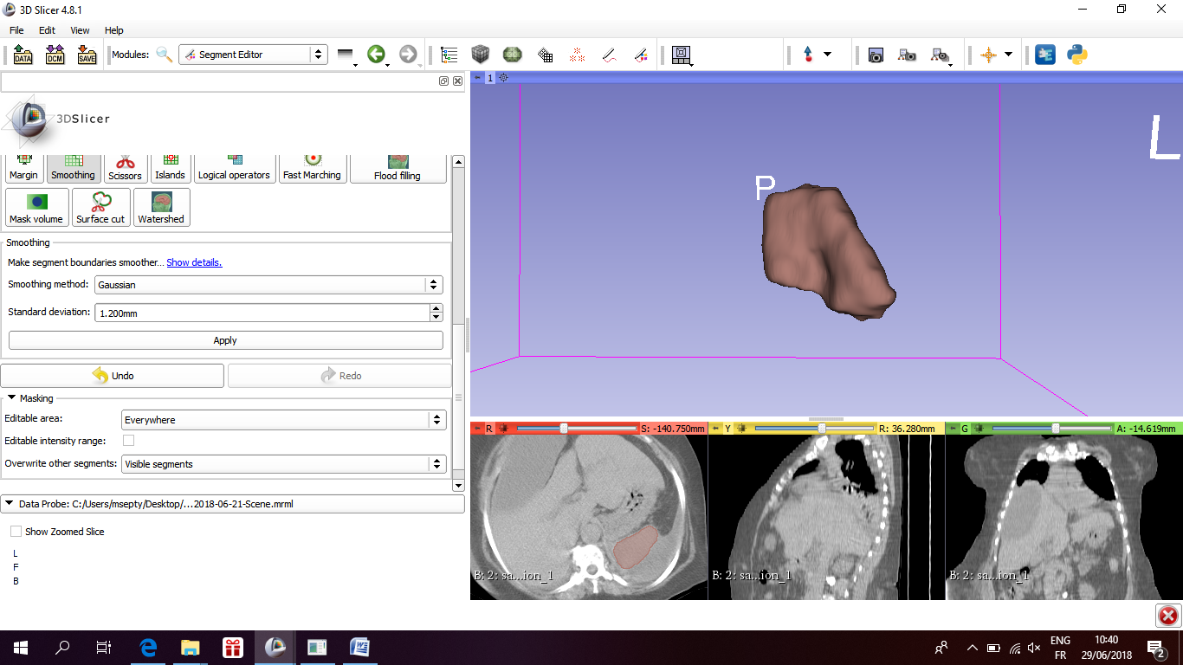
Task: Click the Show details link
Action: tap(194, 262)
